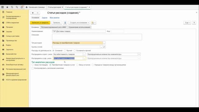Select Основной activity radio button
Screen dimensions: 199x112
coord(53,50)
